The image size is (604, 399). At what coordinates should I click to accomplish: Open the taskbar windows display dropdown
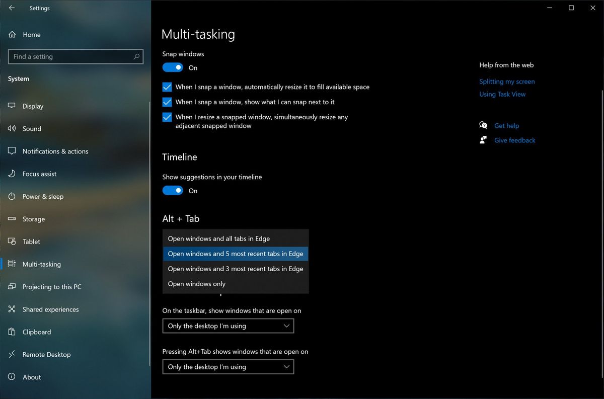(x=228, y=326)
